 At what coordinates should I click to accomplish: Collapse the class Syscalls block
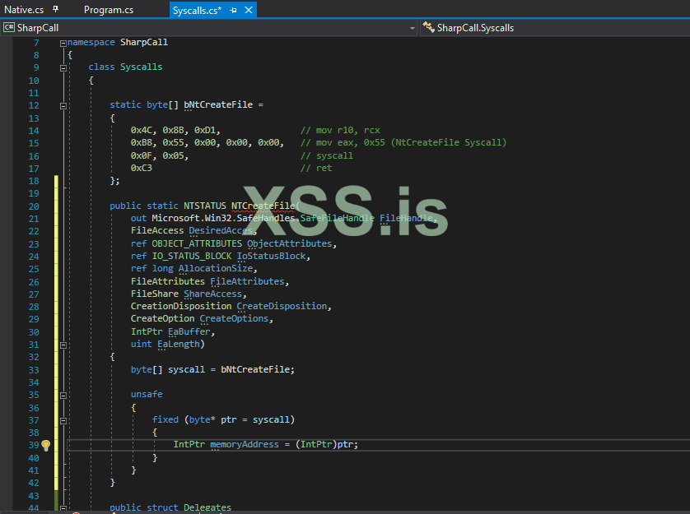tap(63, 68)
